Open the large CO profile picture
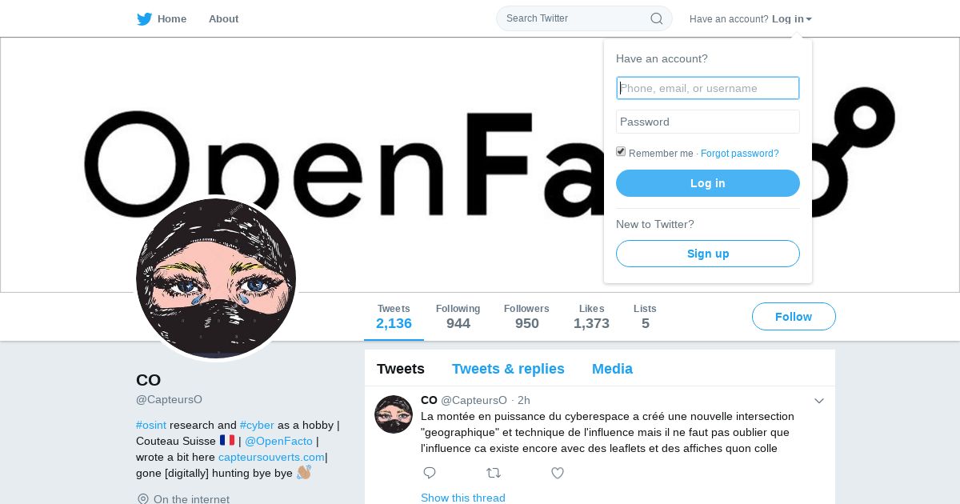 [x=216, y=278]
